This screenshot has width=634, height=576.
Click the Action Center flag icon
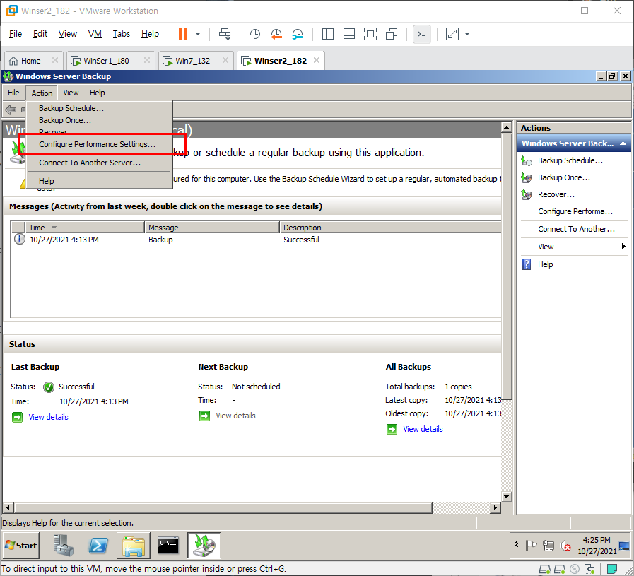tap(531, 546)
